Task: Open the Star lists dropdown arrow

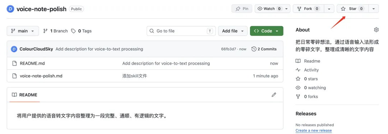Action: pyautogui.click(x=374, y=9)
